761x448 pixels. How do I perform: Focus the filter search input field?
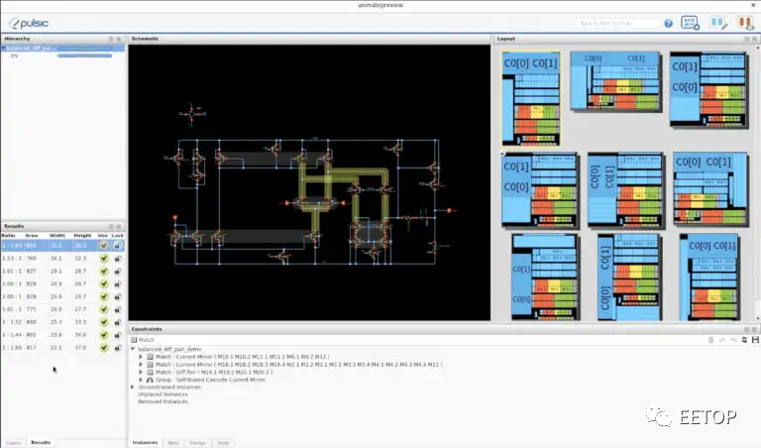tap(618, 24)
